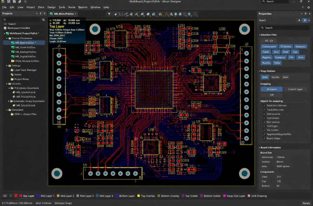Click the red Top Layer color swatch
313x206 pixels.
21,196
